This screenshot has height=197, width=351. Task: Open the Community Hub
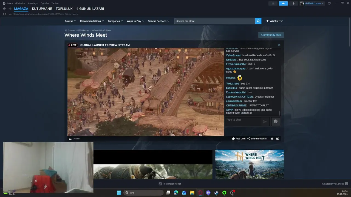click(271, 35)
